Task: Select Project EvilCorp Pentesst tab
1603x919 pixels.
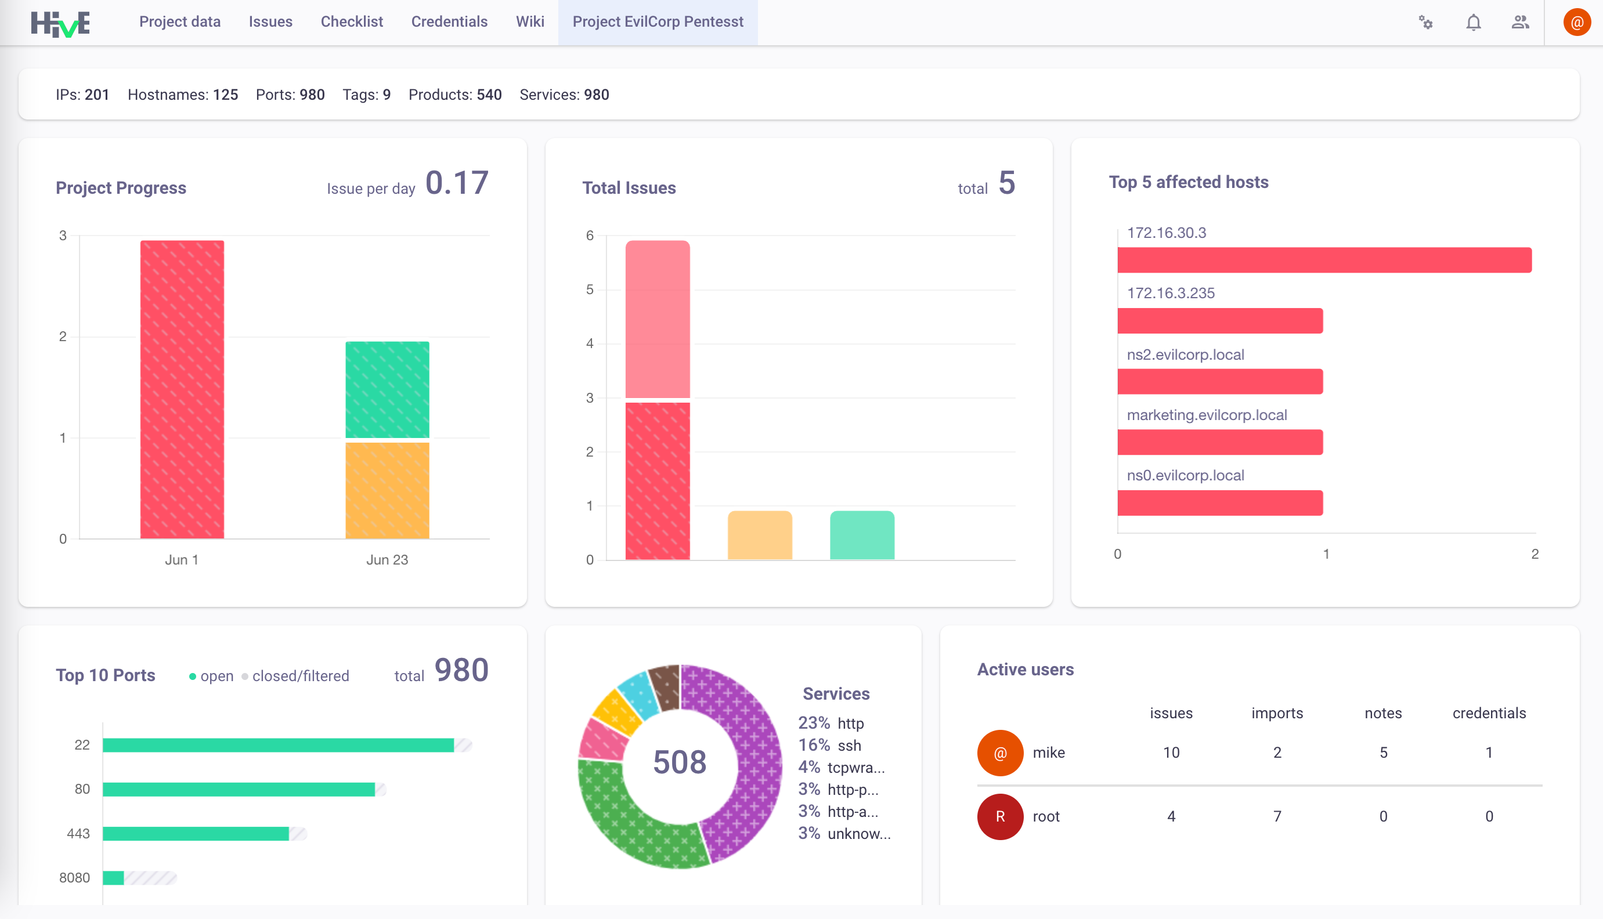Action: point(658,21)
